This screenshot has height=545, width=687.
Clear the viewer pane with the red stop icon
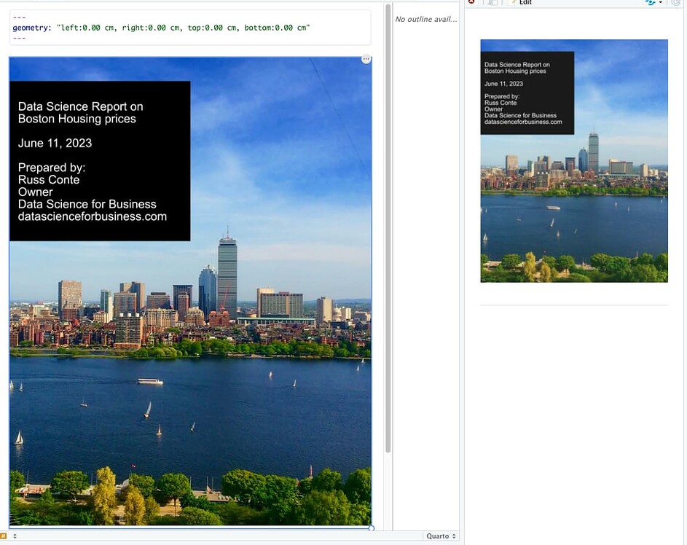472,3
